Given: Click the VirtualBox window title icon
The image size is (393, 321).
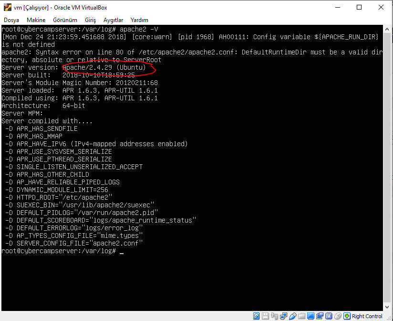Looking at the screenshot, I should (x=8, y=7).
